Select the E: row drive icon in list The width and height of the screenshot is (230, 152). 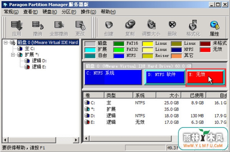[87, 122]
